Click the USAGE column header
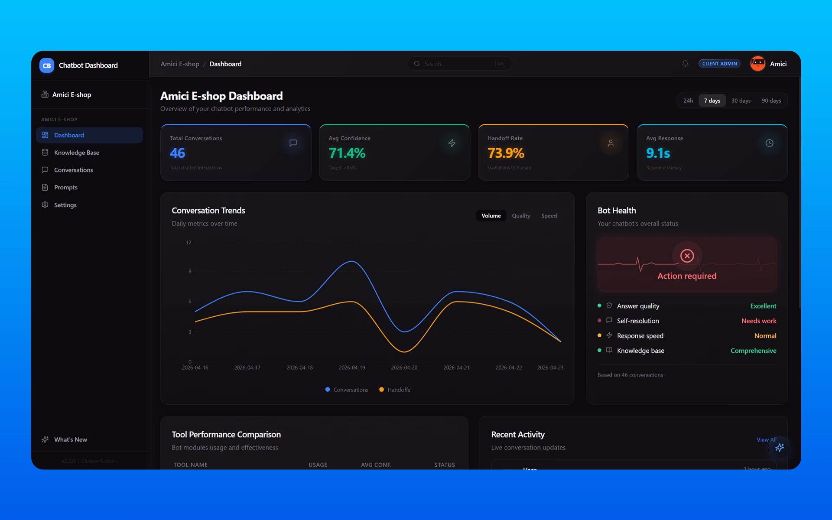This screenshot has width=832, height=520. [x=318, y=465]
